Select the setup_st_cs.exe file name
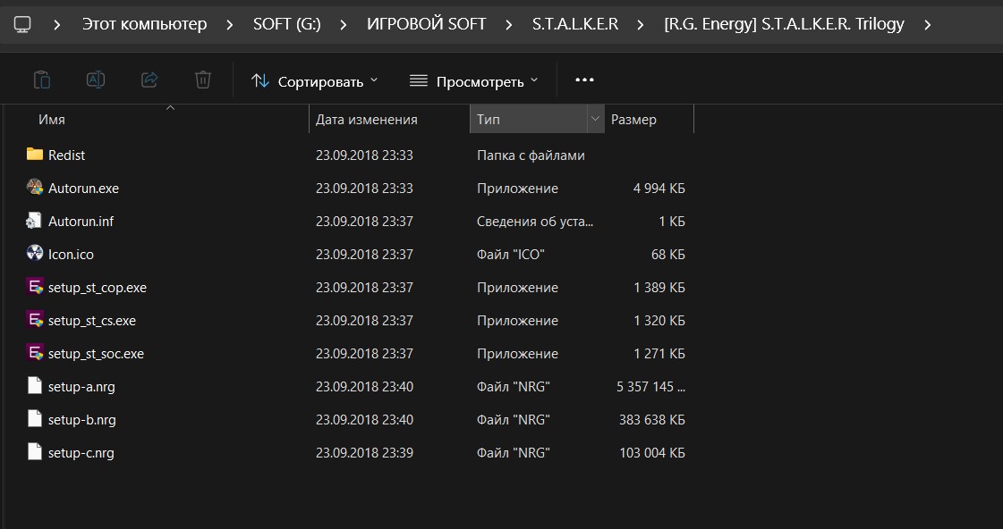The height and width of the screenshot is (529, 1003). [x=91, y=321]
